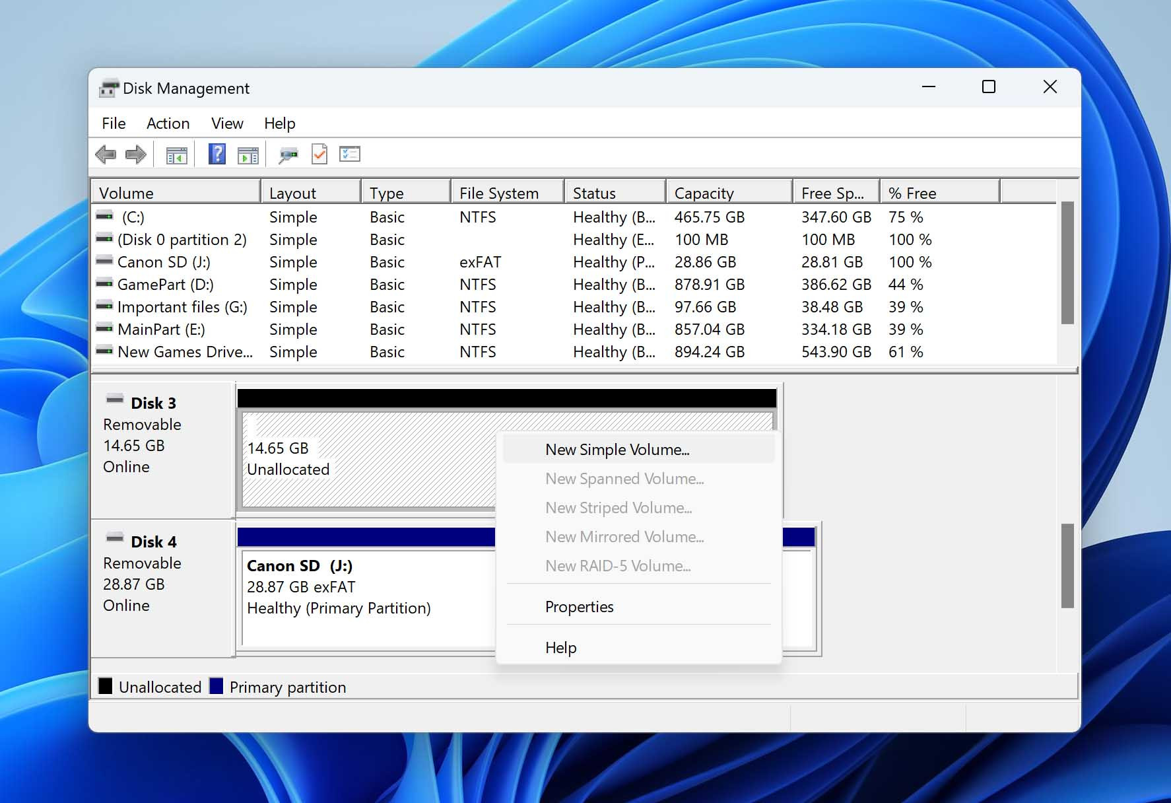Image resolution: width=1171 pixels, height=803 pixels.
Task: Click the volume list vertical scrollbar
Action: (1067, 263)
